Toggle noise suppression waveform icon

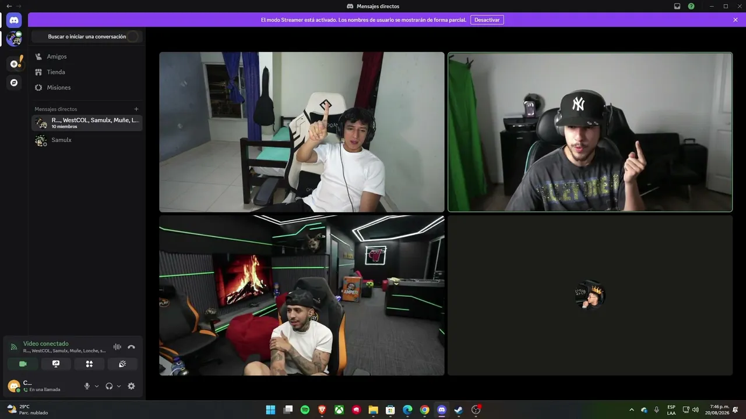pos(117,347)
